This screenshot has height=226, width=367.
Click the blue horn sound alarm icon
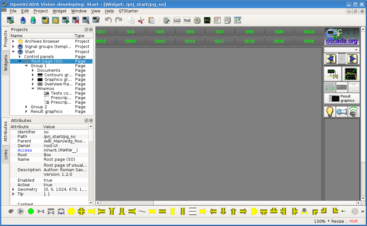pos(342,112)
